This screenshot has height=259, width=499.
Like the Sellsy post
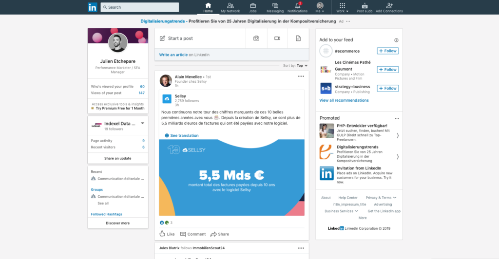click(x=167, y=234)
